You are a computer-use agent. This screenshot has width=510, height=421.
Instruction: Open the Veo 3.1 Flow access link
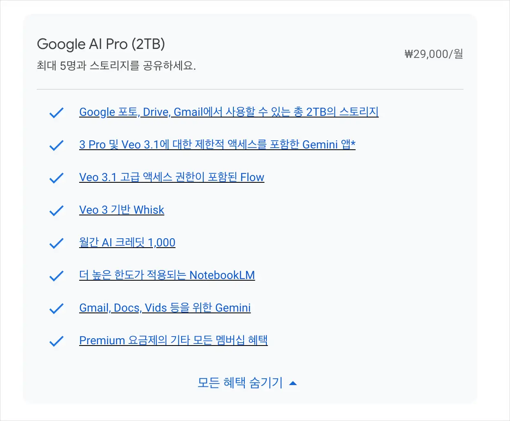pyautogui.click(x=171, y=177)
